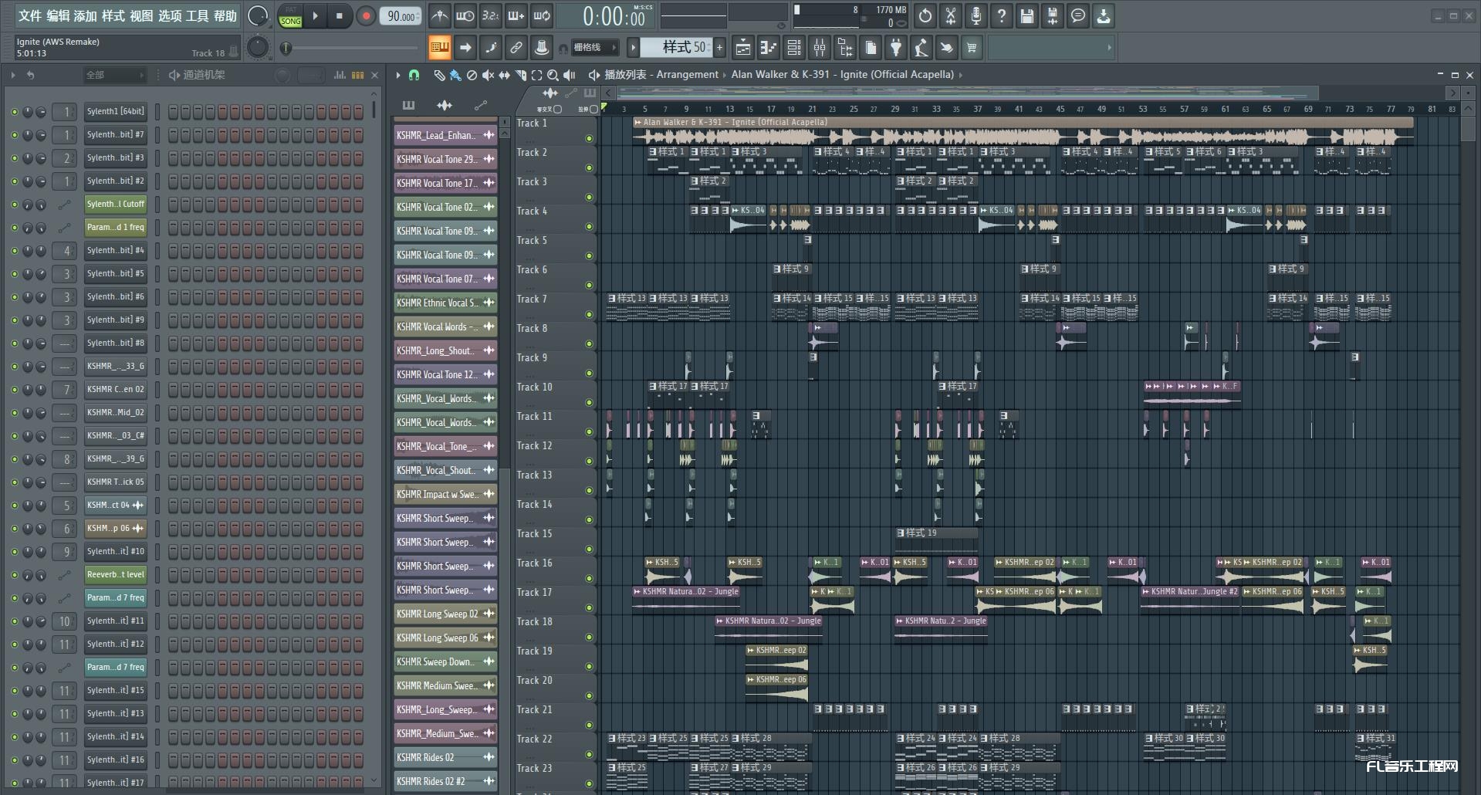This screenshot has height=795, width=1481.
Task: Open the plugin picker plug icon
Action: tap(896, 48)
